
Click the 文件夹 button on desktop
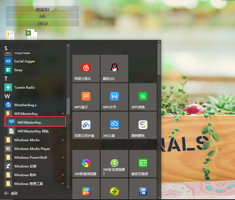(42, 23)
